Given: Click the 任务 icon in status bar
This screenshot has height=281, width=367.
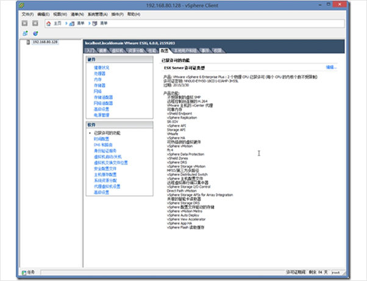Looking at the screenshot, I should click(24, 272).
